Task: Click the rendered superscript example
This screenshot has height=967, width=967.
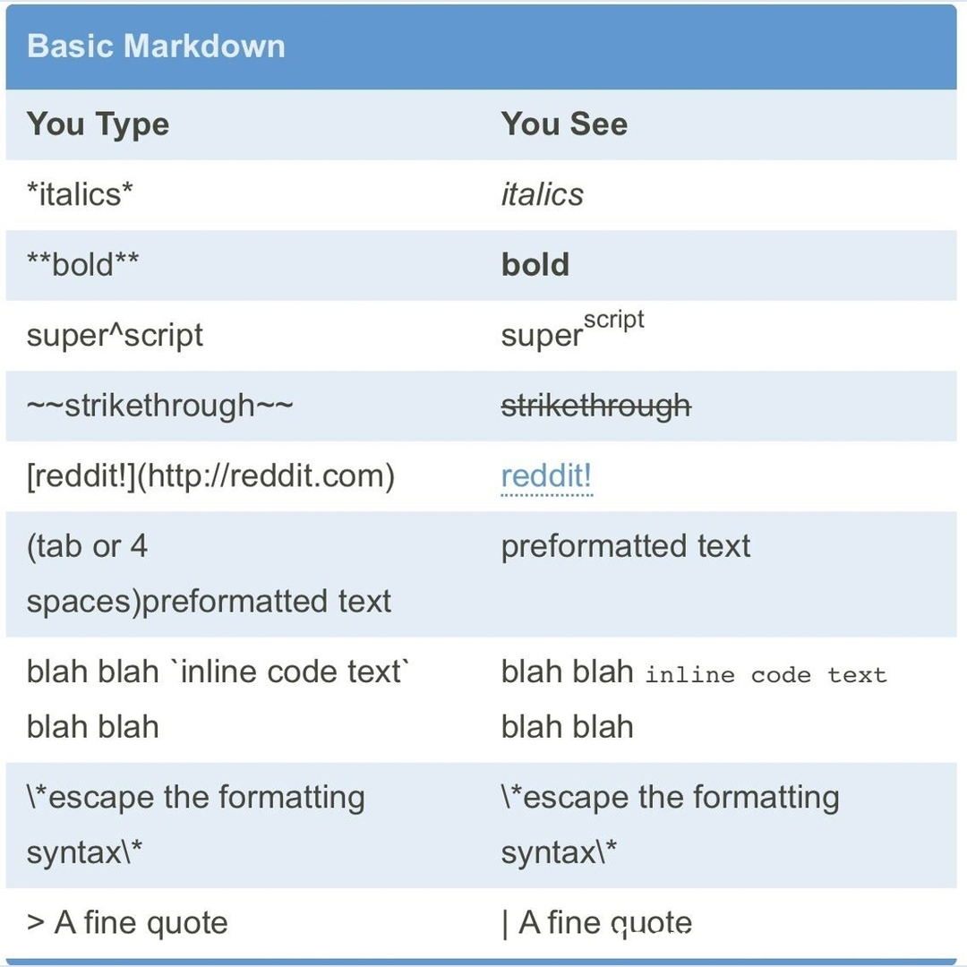Action: click(x=572, y=331)
